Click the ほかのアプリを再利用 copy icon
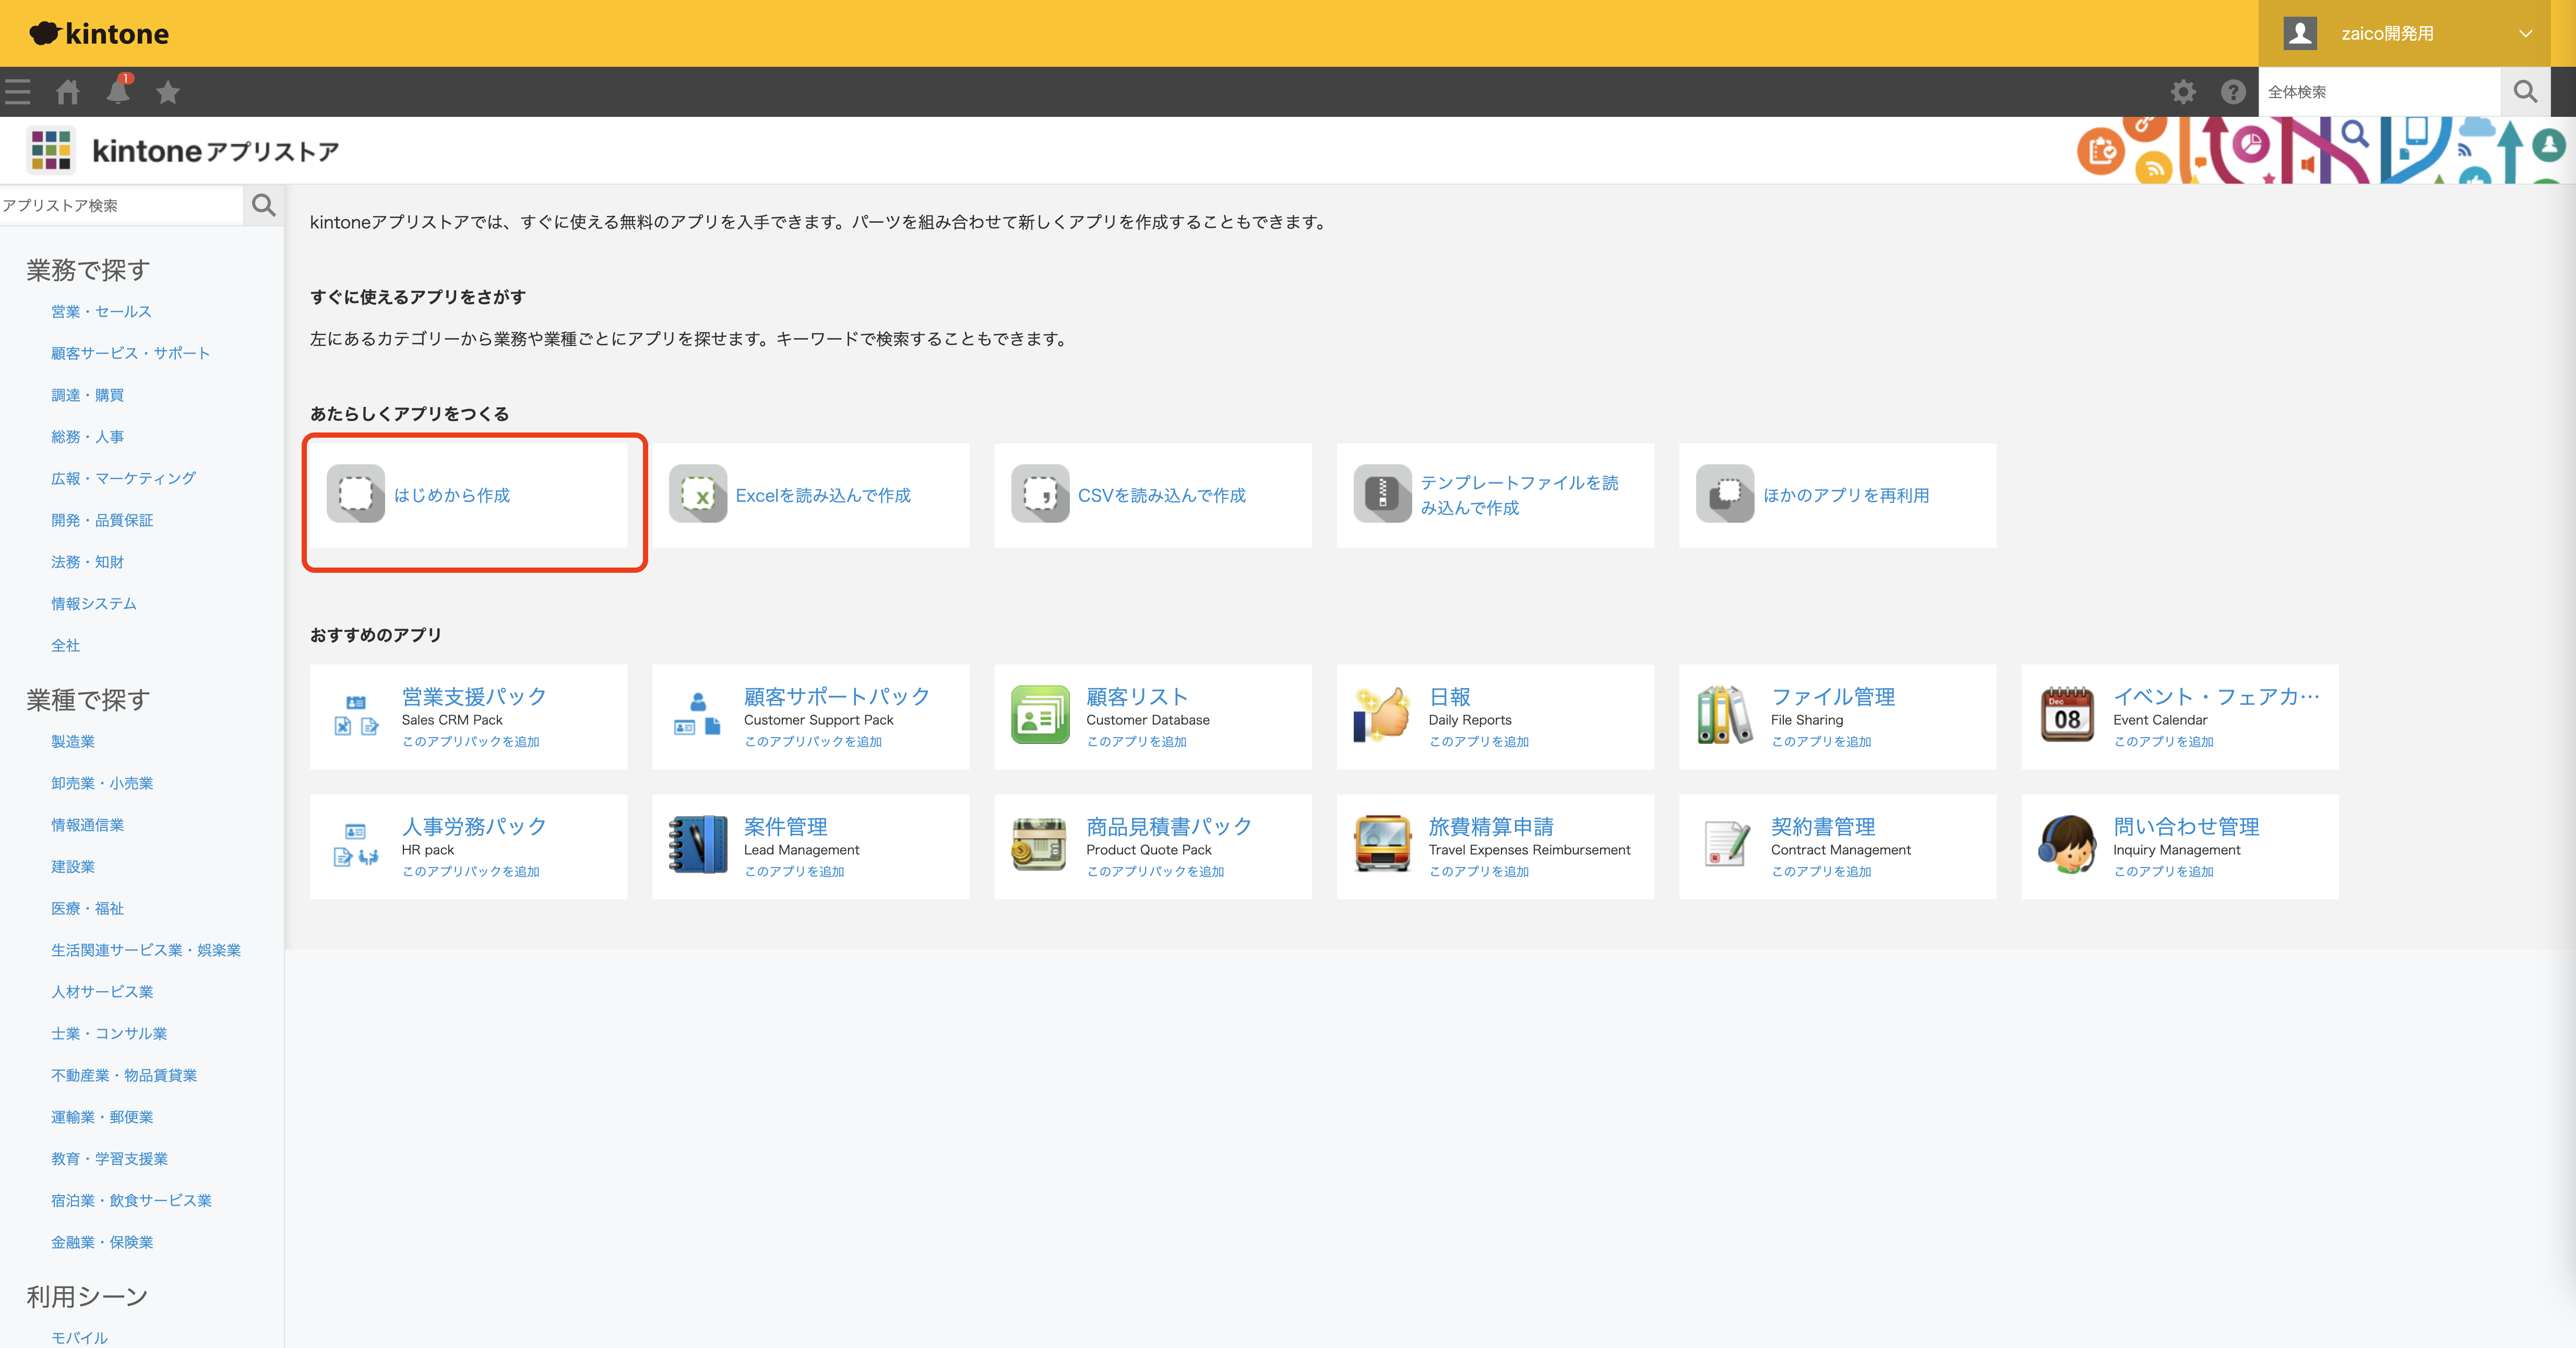The height and width of the screenshot is (1348, 2576). pos(1725,494)
